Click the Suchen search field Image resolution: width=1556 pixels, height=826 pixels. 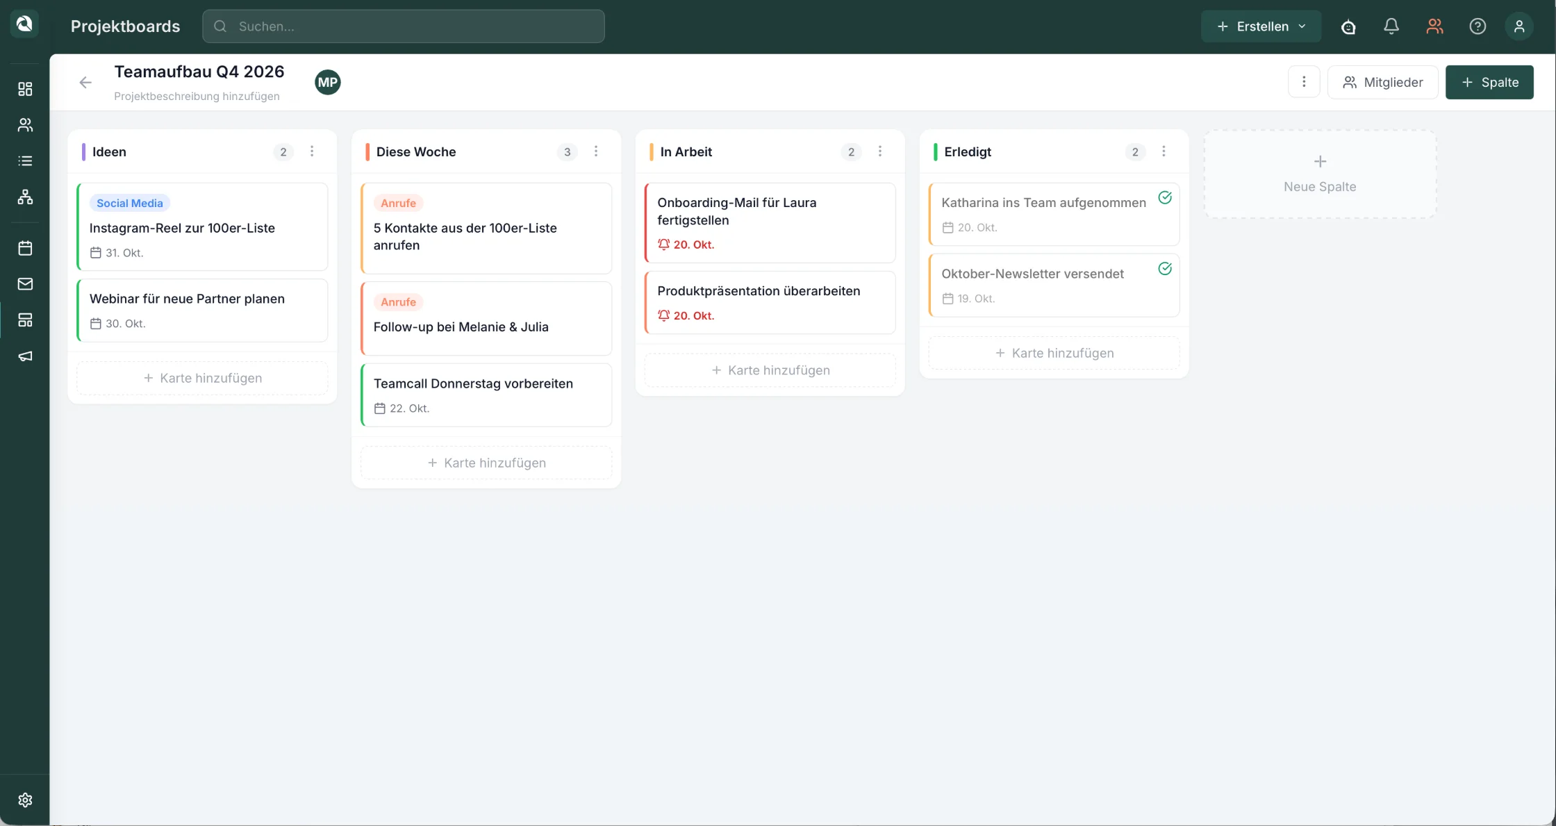(404, 26)
